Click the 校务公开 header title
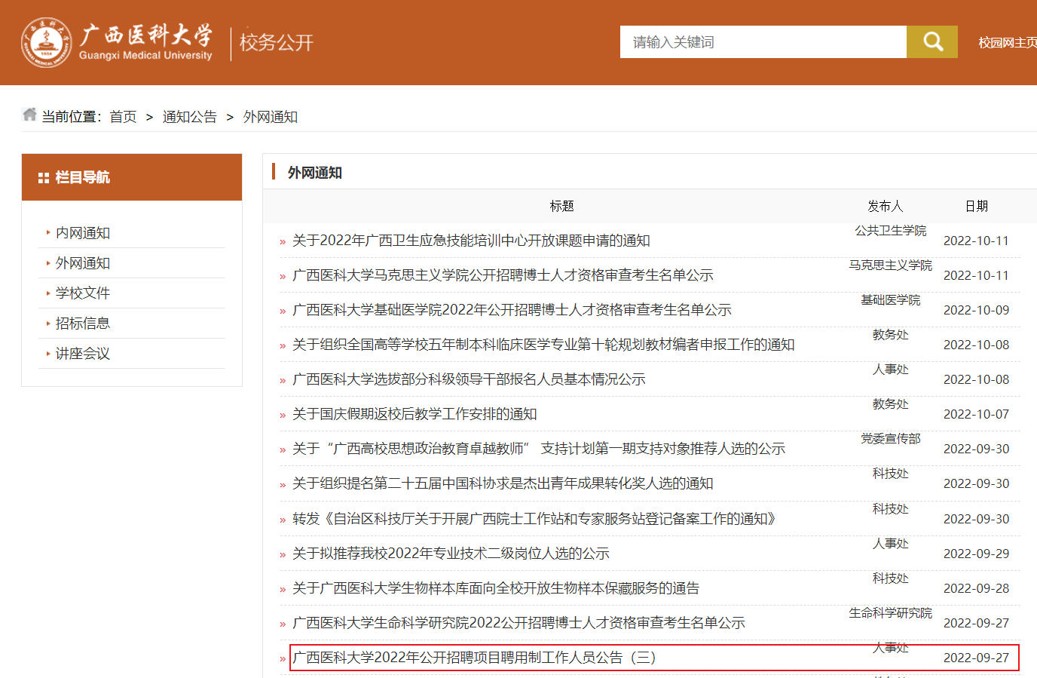The width and height of the screenshot is (1037, 678). pyautogui.click(x=277, y=43)
